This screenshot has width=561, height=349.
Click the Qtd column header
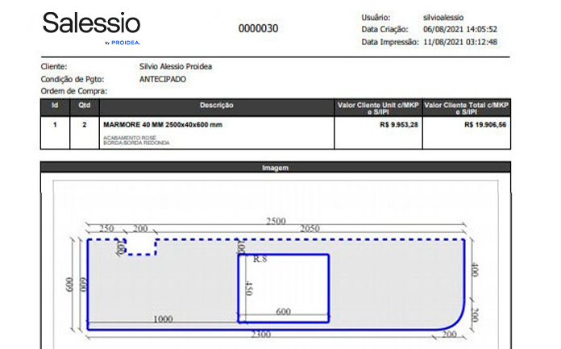[84, 106]
